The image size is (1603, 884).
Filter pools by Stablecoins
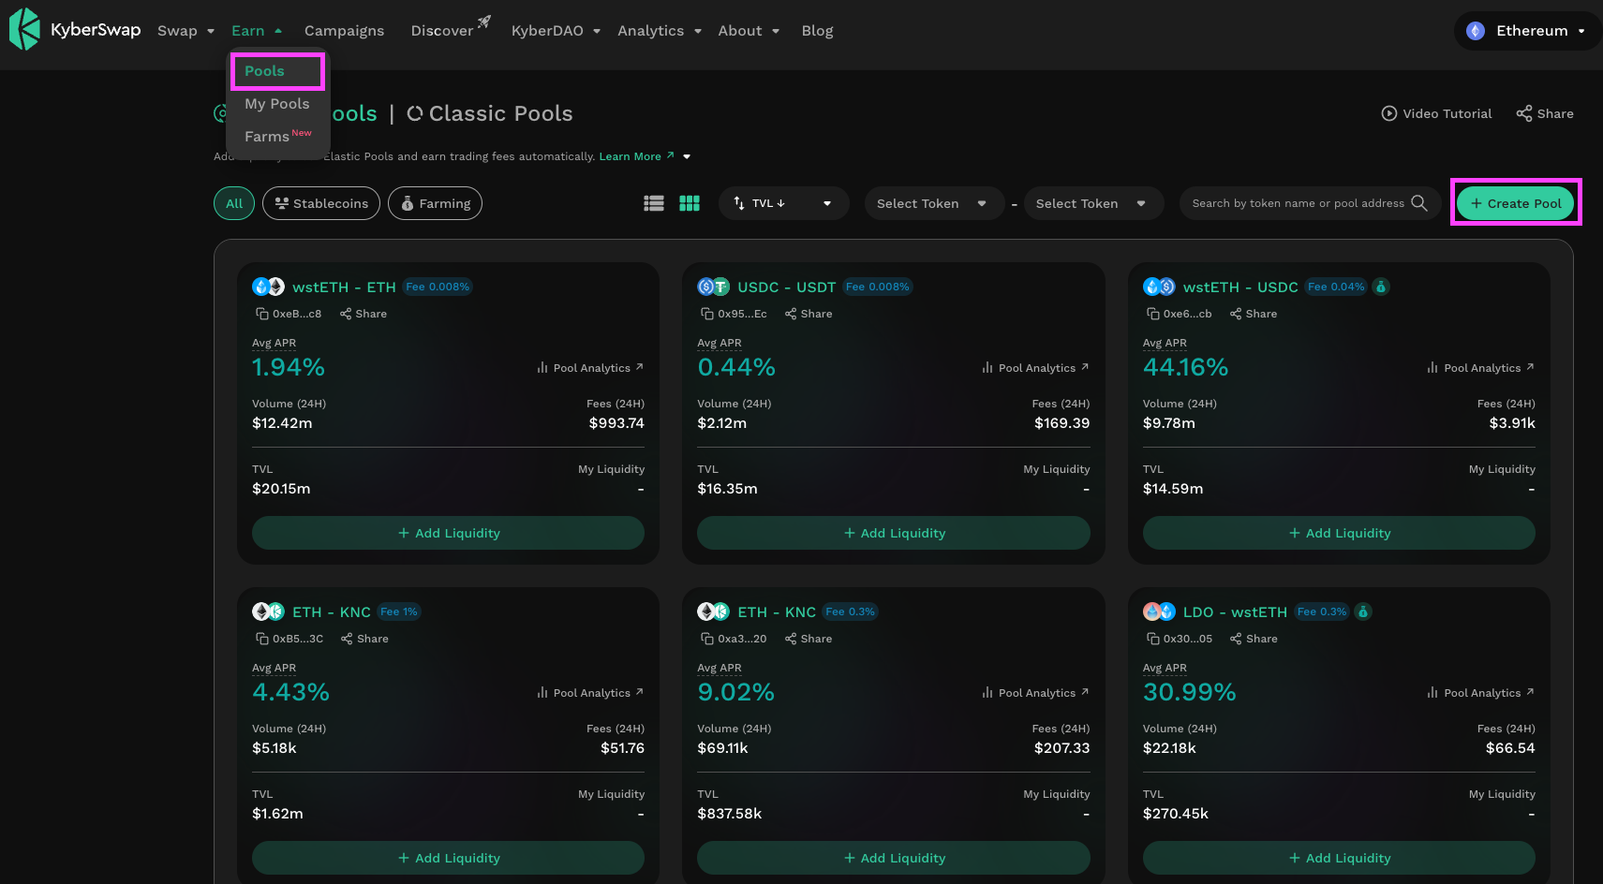pyautogui.click(x=321, y=203)
